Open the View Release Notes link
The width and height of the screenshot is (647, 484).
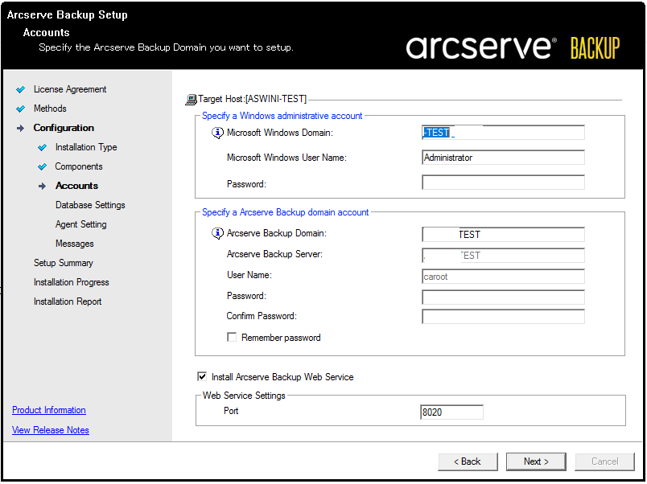(x=51, y=430)
